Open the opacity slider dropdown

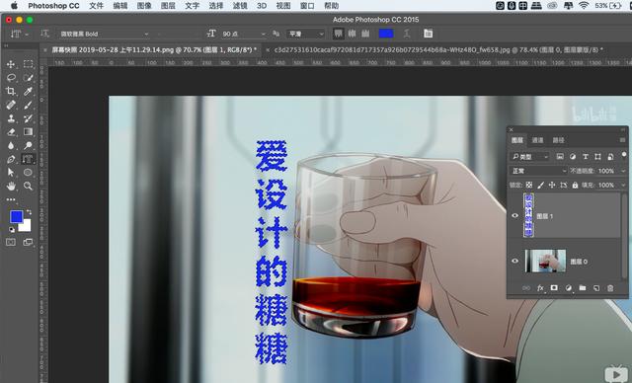(x=623, y=171)
